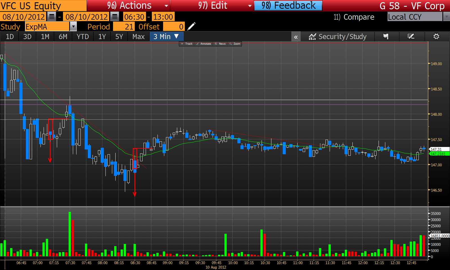
Task: Send feedback via 98) Feedback button
Action: point(288,6)
